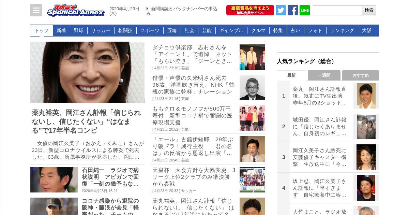Select the トップ nav tab
The height and width of the screenshot is (215, 409).
tap(42, 30)
